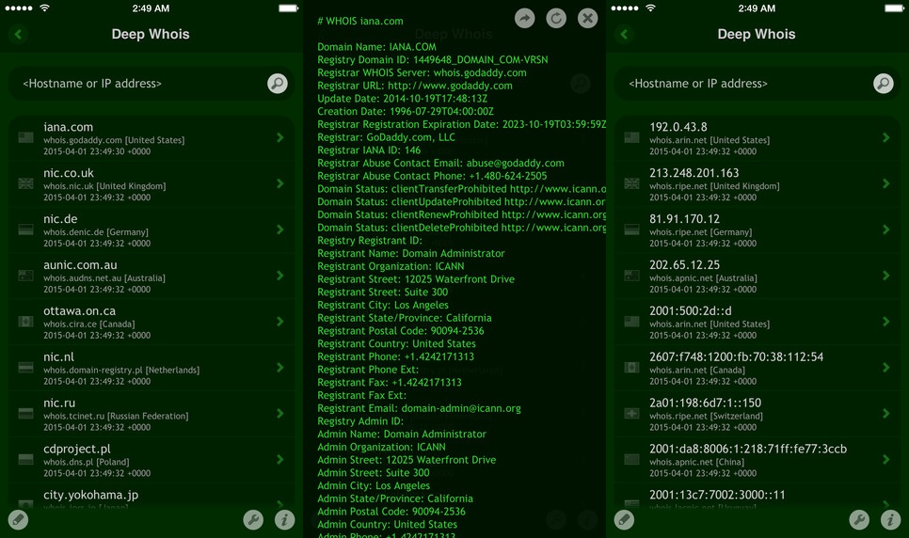This screenshot has width=909, height=538.
Task: Expand the aunic.com.au row chevron
Action: (280, 276)
